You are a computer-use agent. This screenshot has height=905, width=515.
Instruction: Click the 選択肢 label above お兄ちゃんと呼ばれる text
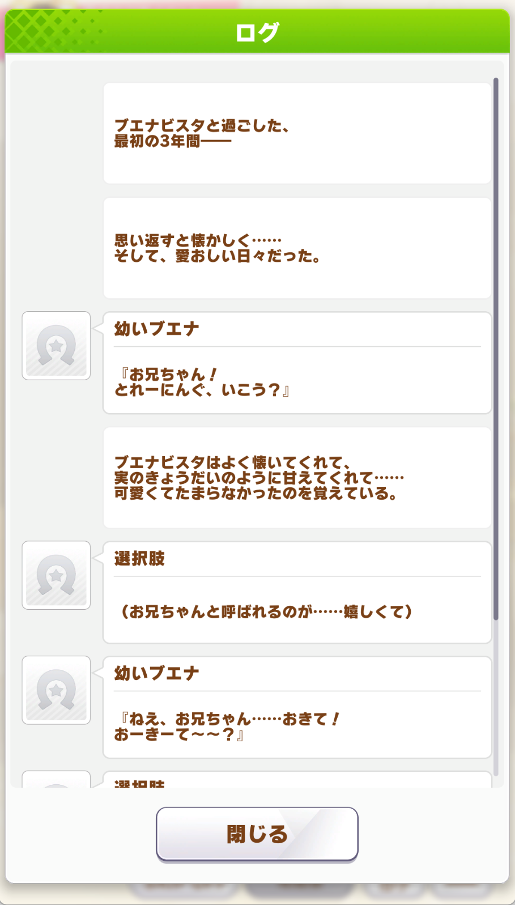(139, 559)
